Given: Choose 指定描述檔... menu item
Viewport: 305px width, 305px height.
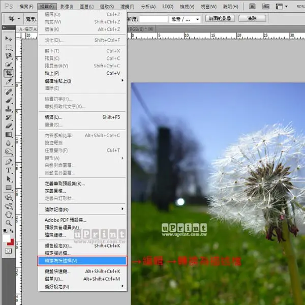Looking at the screenshot, I should [82, 253].
